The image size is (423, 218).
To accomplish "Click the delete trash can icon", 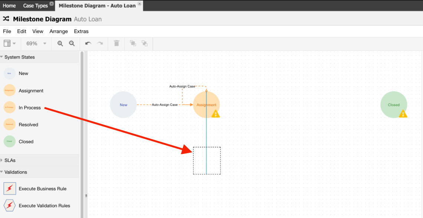I will (117, 43).
